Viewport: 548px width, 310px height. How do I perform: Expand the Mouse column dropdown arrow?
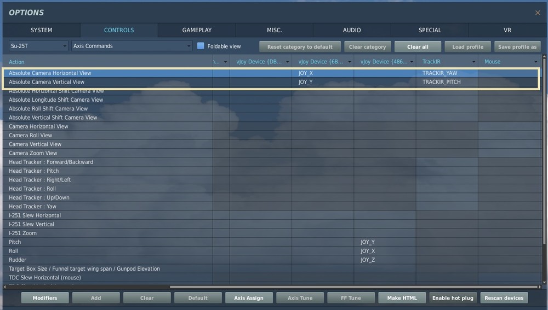[x=536, y=62]
